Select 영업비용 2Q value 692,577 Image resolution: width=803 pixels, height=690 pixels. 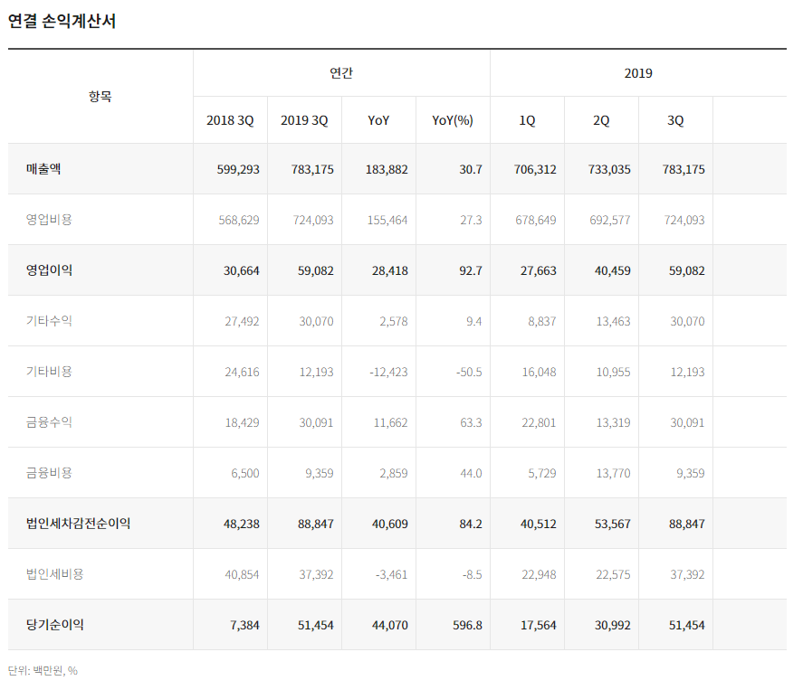(610, 220)
